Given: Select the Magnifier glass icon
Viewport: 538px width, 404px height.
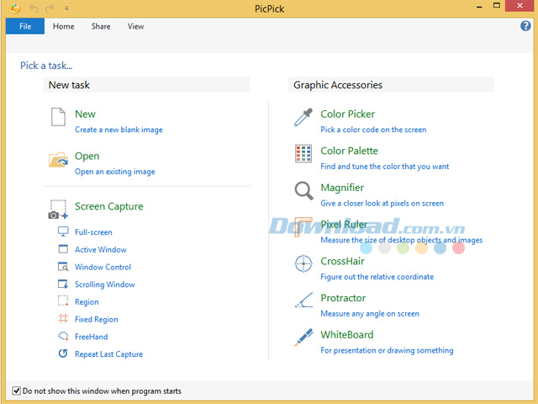Looking at the screenshot, I should click(x=303, y=191).
